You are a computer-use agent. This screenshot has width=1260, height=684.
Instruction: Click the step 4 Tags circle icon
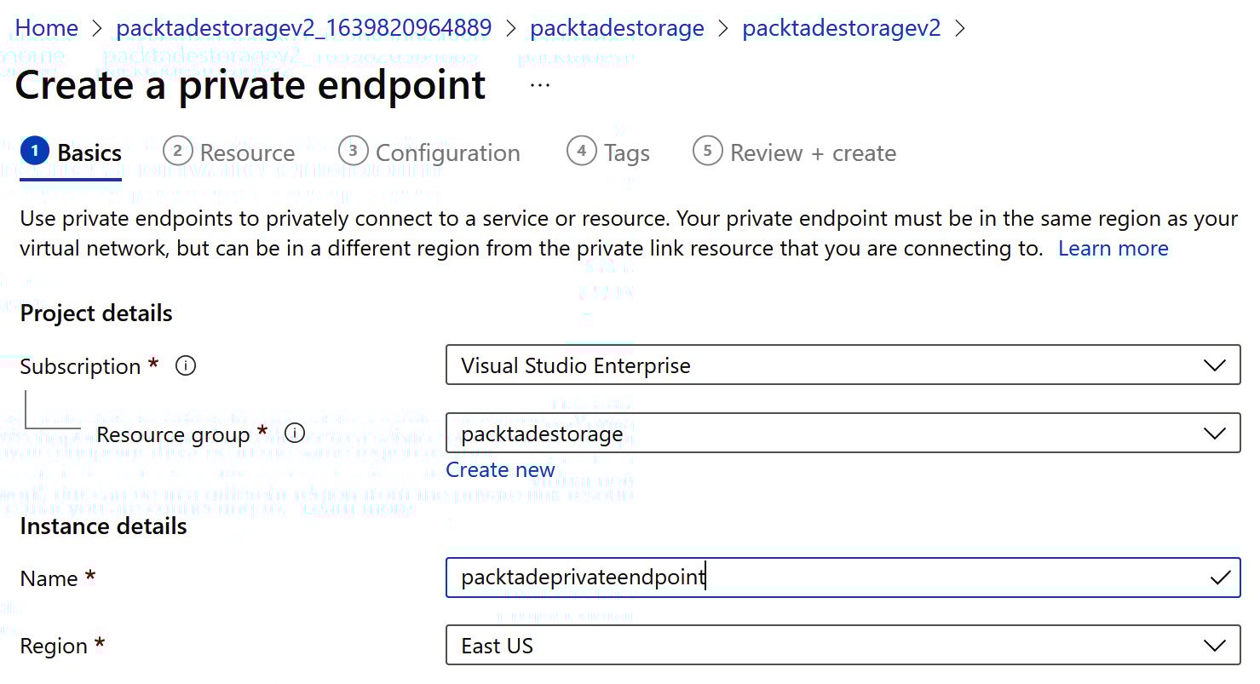(x=581, y=152)
